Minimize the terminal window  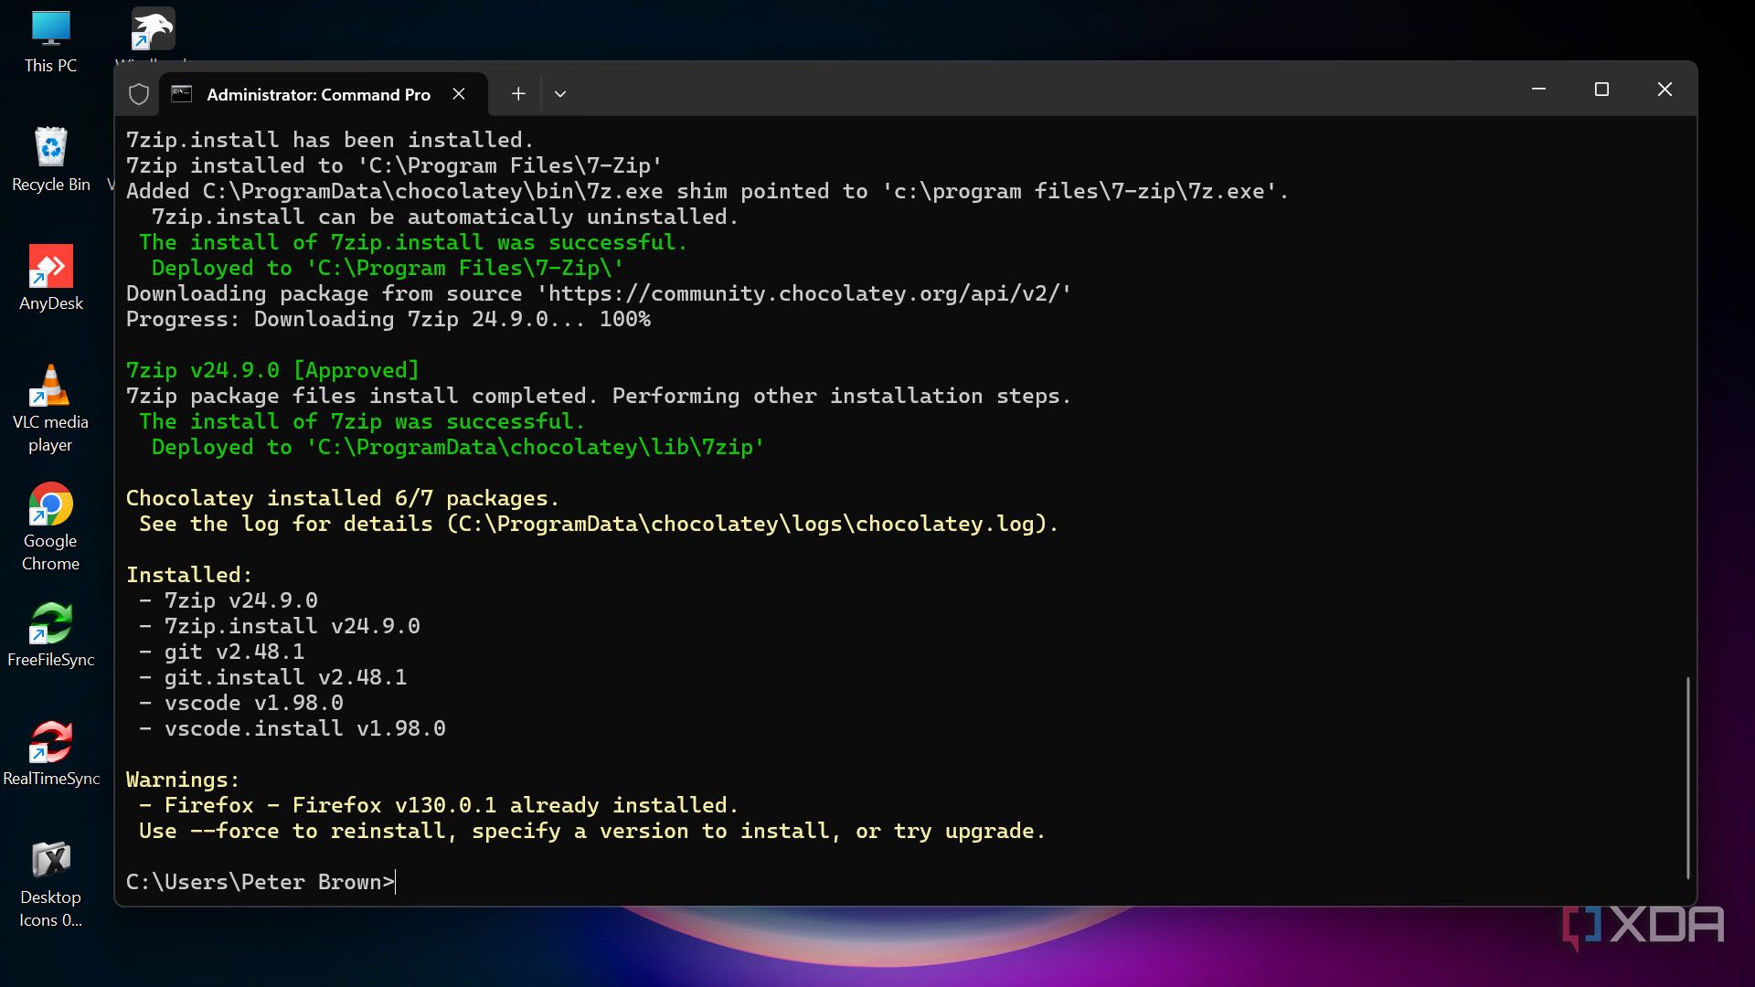pyautogui.click(x=1538, y=90)
